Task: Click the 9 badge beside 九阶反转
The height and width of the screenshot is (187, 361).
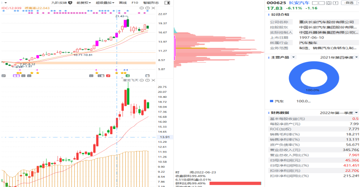Action: point(70,3)
